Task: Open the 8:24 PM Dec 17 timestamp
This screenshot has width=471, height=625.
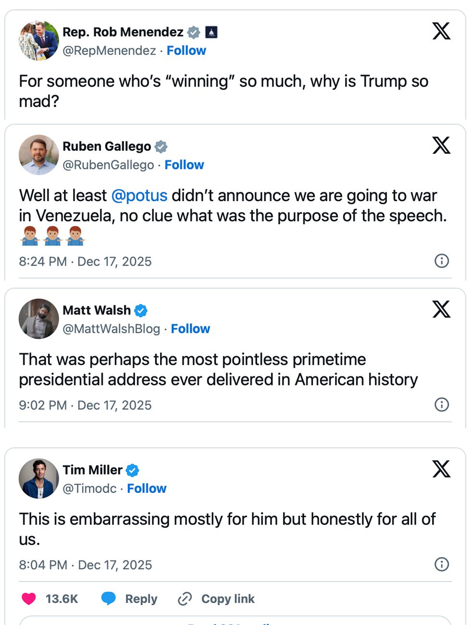Action: point(85,261)
